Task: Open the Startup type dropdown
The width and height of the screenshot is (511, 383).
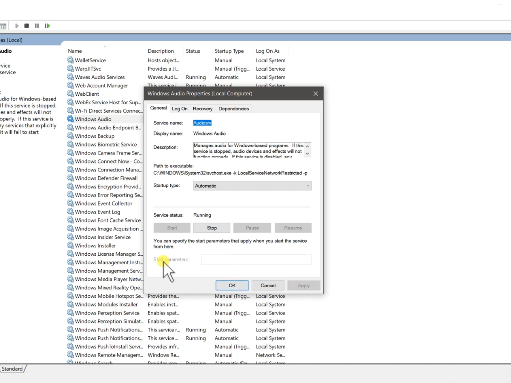Action: click(x=252, y=186)
